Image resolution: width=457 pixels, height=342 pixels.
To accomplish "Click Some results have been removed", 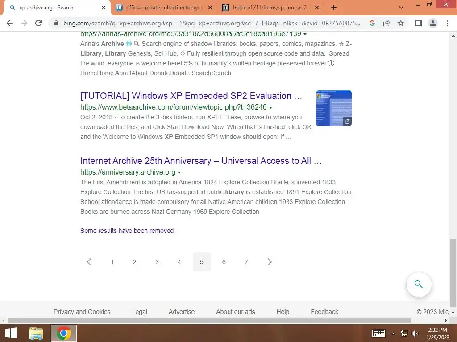I will coord(127,231).
